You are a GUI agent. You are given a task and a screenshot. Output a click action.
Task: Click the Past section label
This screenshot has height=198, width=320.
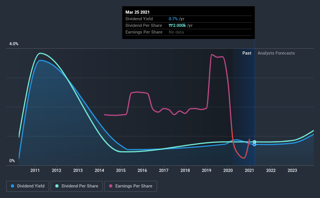click(x=247, y=53)
